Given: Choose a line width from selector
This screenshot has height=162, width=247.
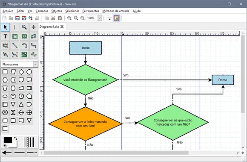Looking at the screenshot, I should point(29,142).
